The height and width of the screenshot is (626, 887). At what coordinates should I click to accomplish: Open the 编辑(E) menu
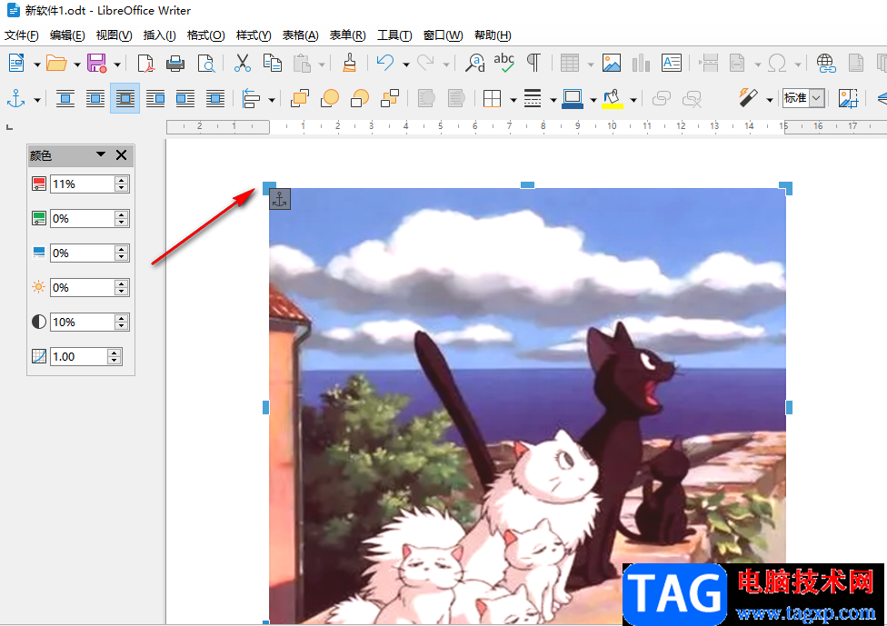[67, 35]
